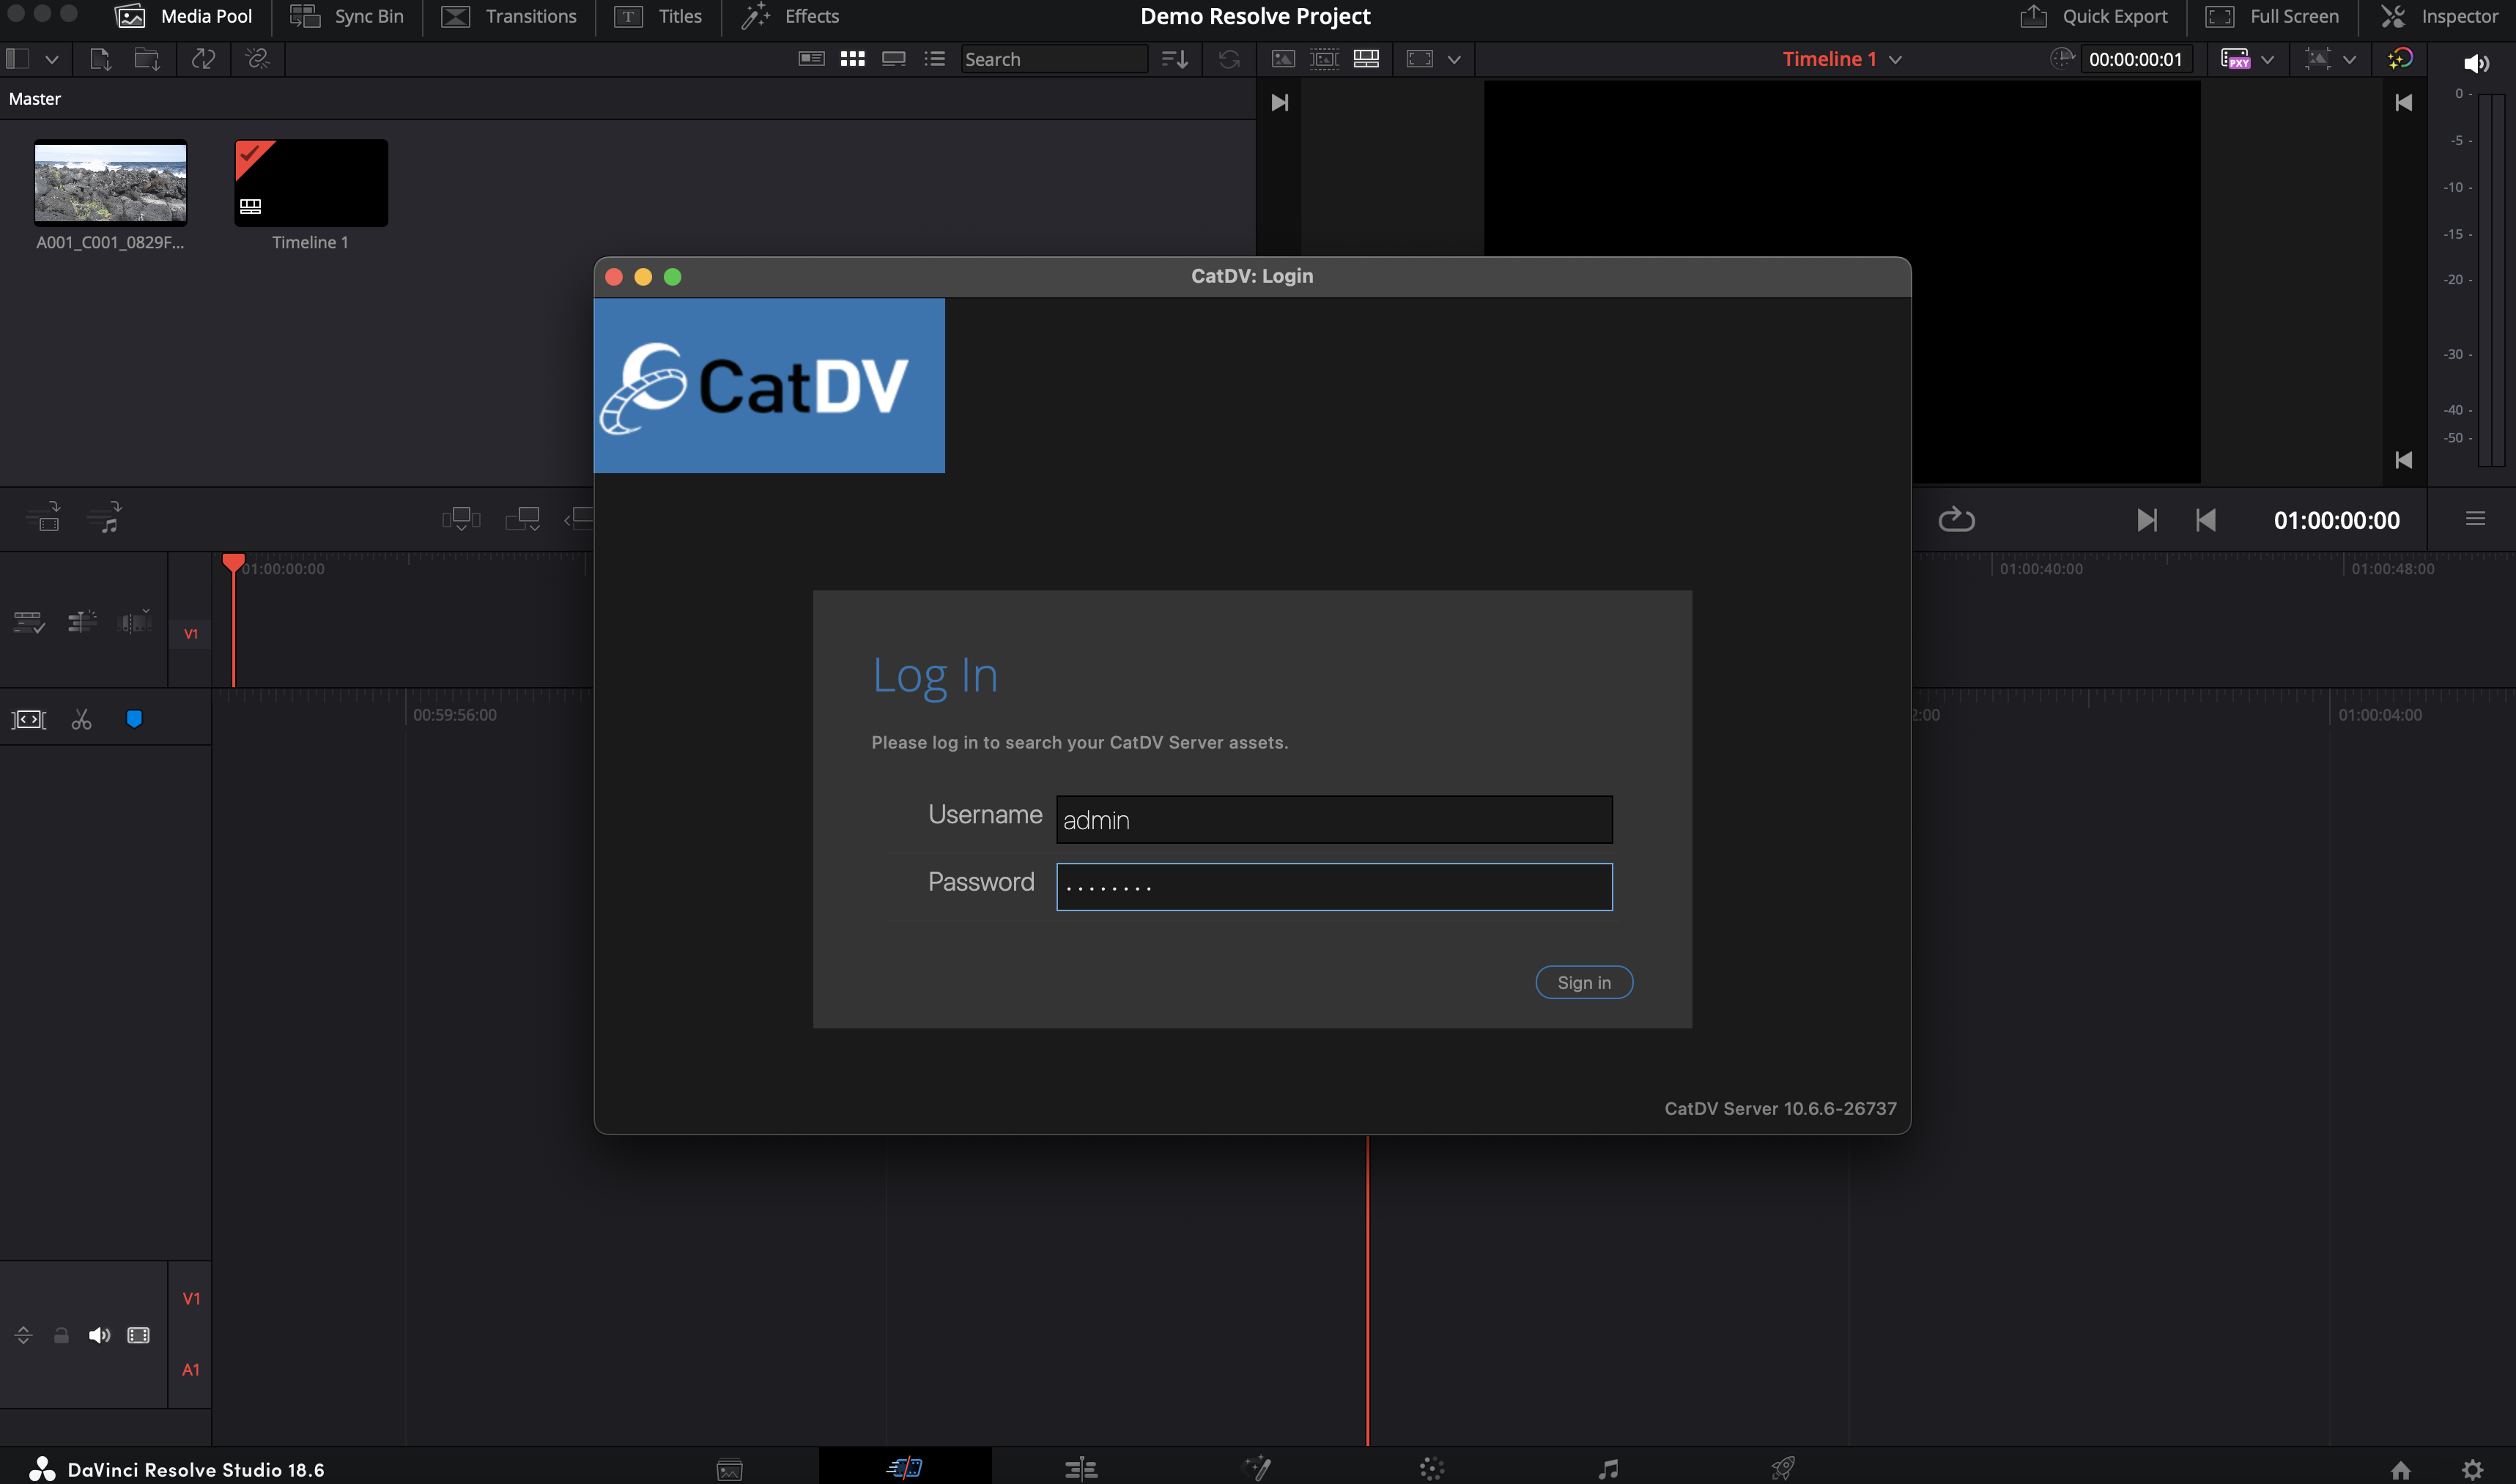Click the audio-only edit icon
Screen dimensions: 2516x1484
104,517
